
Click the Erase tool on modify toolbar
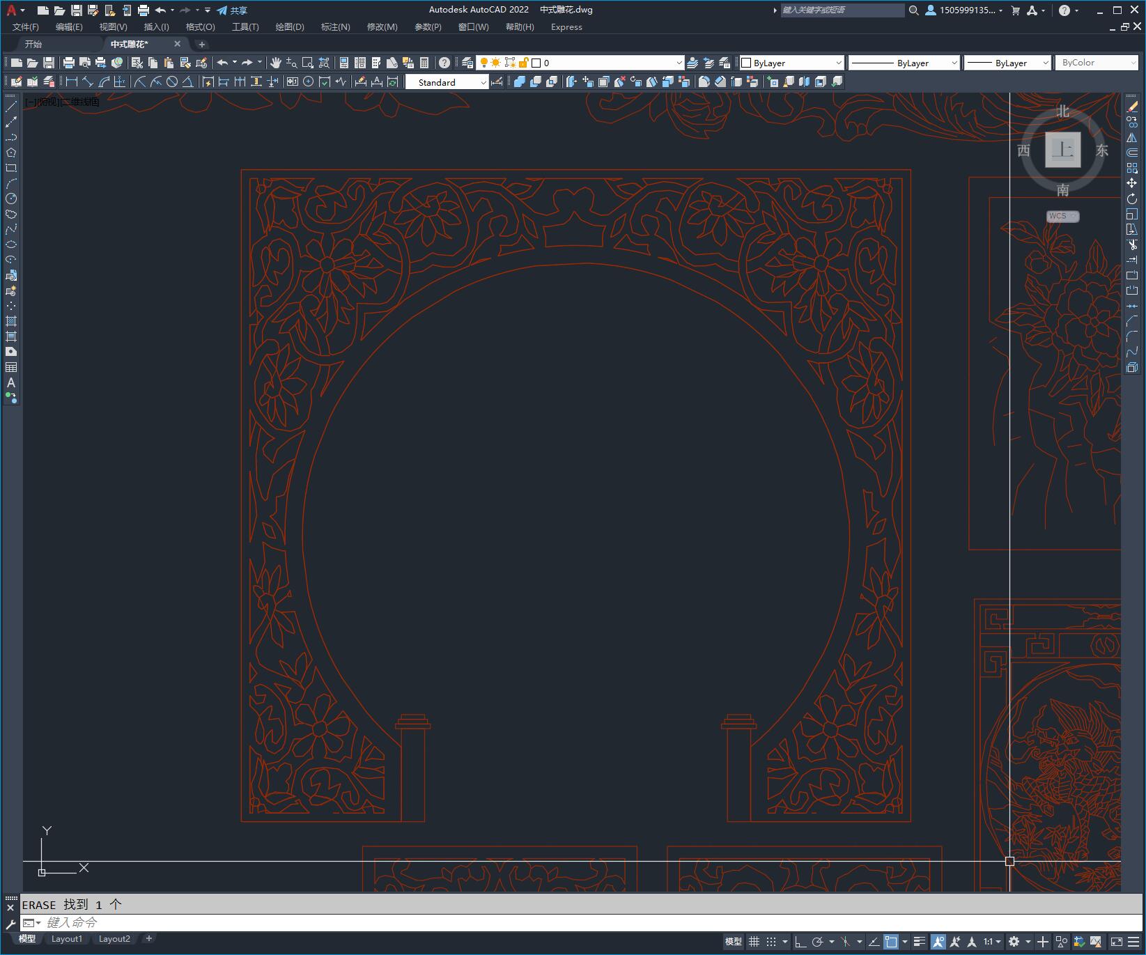pyautogui.click(x=1132, y=107)
